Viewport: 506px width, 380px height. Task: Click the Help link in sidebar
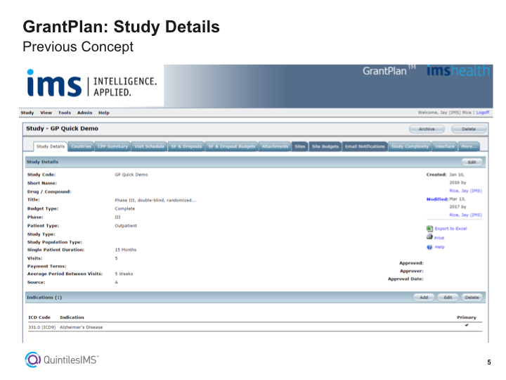(439, 247)
